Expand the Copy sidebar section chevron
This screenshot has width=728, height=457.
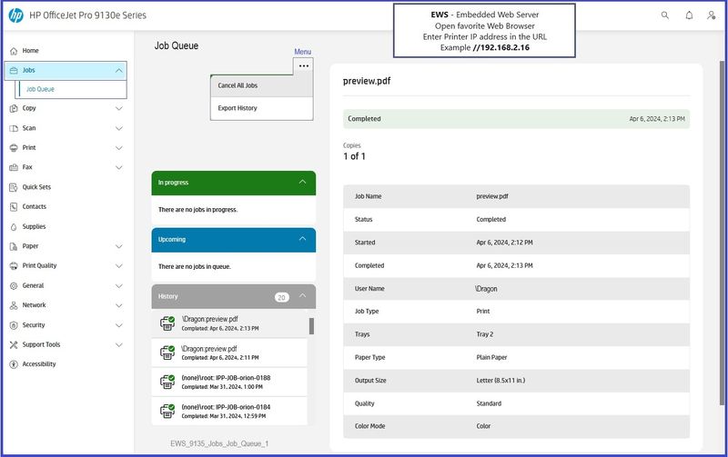pos(119,108)
